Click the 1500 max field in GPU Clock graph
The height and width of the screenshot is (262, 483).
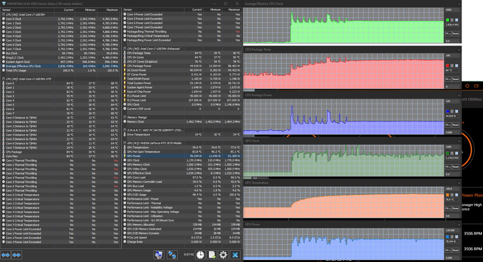(452, 147)
